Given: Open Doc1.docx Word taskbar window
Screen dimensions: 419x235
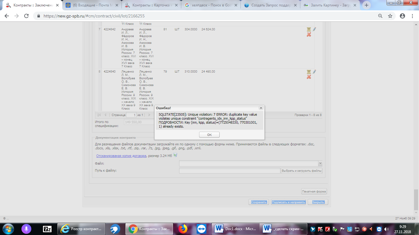Looking at the screenshot, I should [x=235, y=229].
